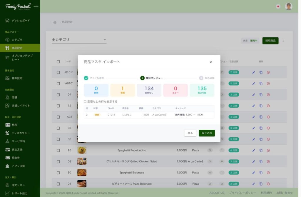This screenshot has width=301, height=197.
Task: Delete the Spaghetti Bolonase product
Action: click(268, 173)
